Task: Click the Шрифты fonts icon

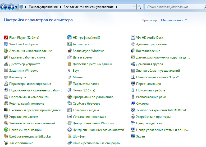Action: pyautogui.click(x=70, y=136)
